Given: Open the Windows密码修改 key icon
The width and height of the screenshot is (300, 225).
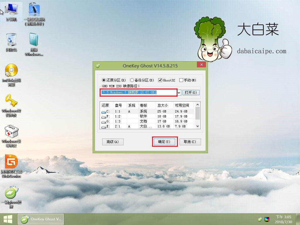Looking at the screenshot, I should click(11, 101).
